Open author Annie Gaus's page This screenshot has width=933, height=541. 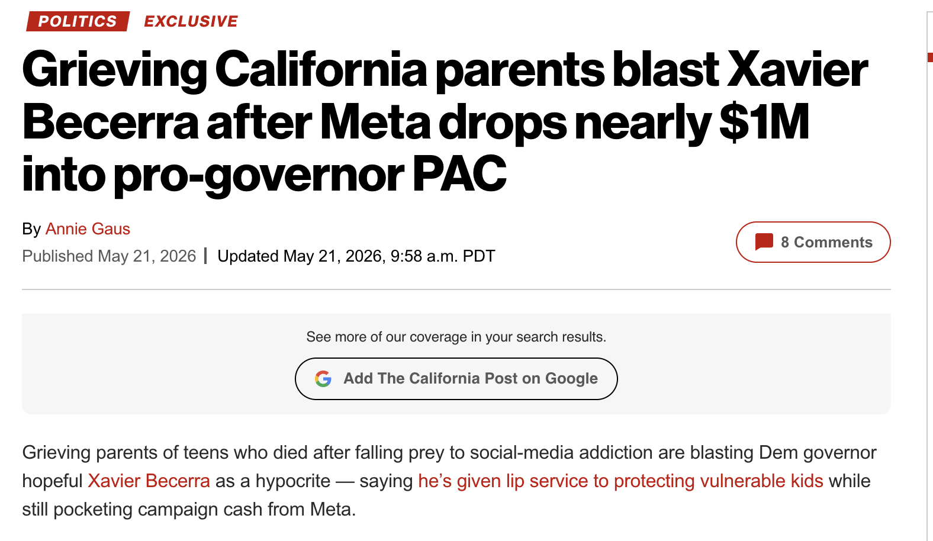(88, 229)
